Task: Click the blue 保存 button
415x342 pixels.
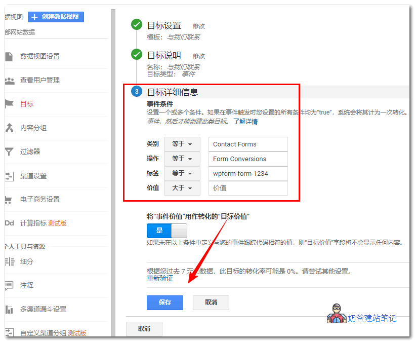Action: click(x=165, y=302)
